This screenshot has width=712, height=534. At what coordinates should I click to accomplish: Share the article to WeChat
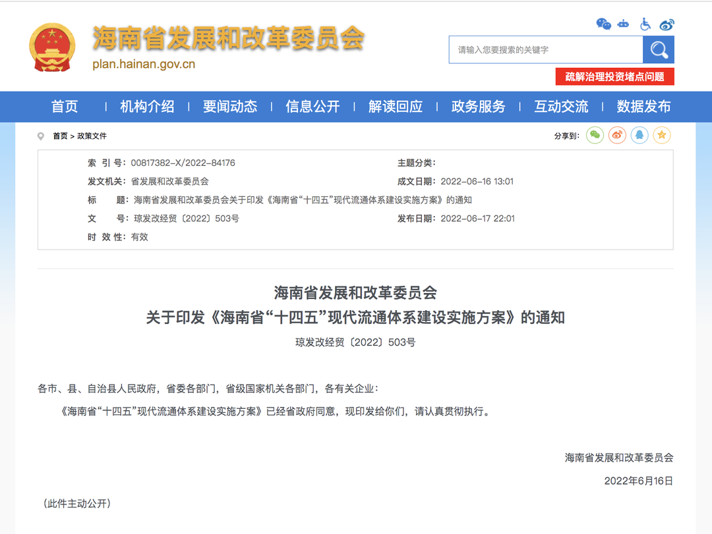pos(595,134)
